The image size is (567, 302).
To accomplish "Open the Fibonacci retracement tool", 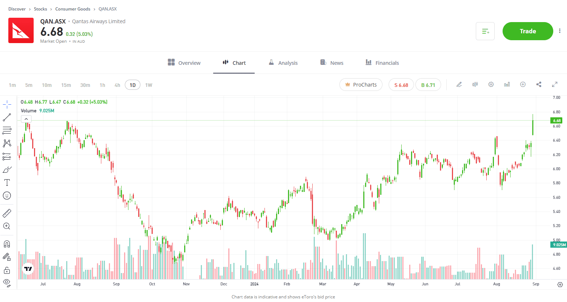I will pyautogui.click(x=7, y=130).
